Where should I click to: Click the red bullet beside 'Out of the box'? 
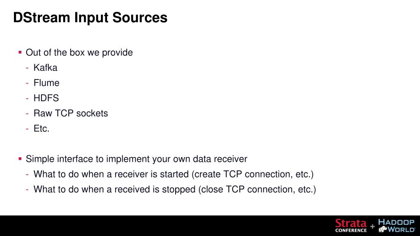pyautogui.click(x=20, y=52)
